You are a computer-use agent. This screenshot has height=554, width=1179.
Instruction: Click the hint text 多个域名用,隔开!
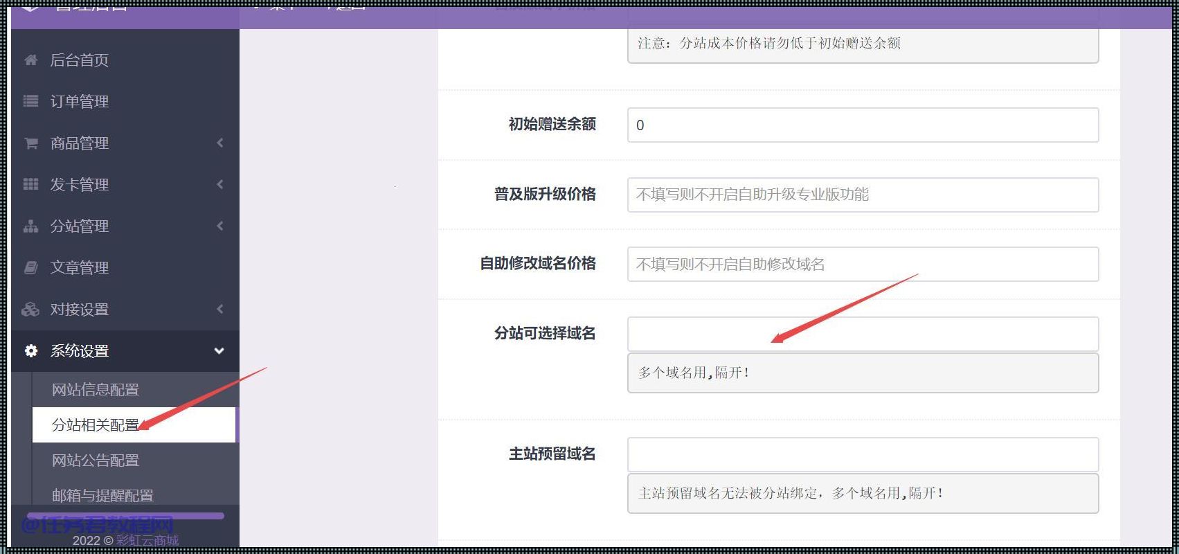[x=694, y=373]
